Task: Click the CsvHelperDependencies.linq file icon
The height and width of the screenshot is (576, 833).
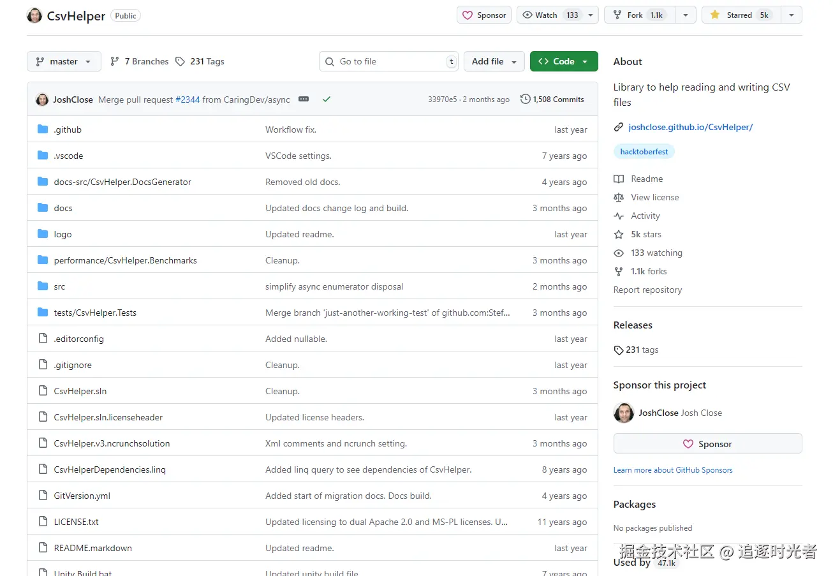Action: coord(43,469)
